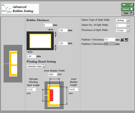The image size is (135, 113).
Task: Increase Partition 1 thickness with up arrow
Action: point(122,40)
